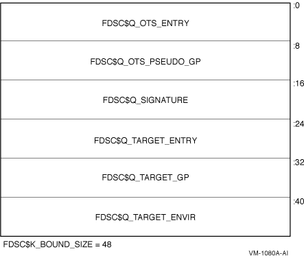Click the VM-1080A-AI figure identifier
The image size is (304, 258).
268,253
